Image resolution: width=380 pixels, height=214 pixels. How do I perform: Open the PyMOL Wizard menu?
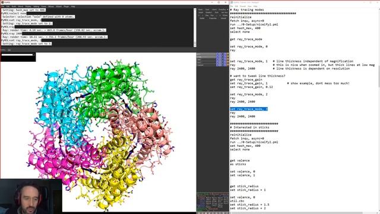pos(59,7)
